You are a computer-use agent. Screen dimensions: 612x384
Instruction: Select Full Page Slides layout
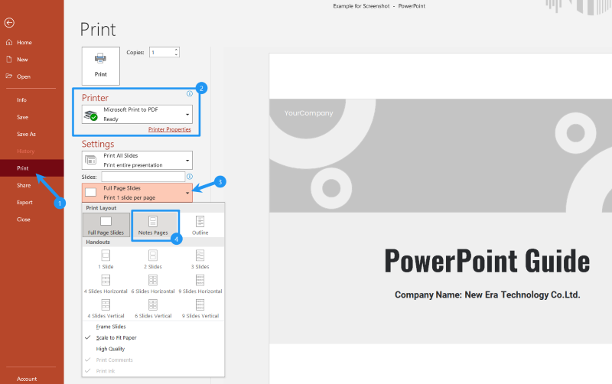(x=106, y=225)
